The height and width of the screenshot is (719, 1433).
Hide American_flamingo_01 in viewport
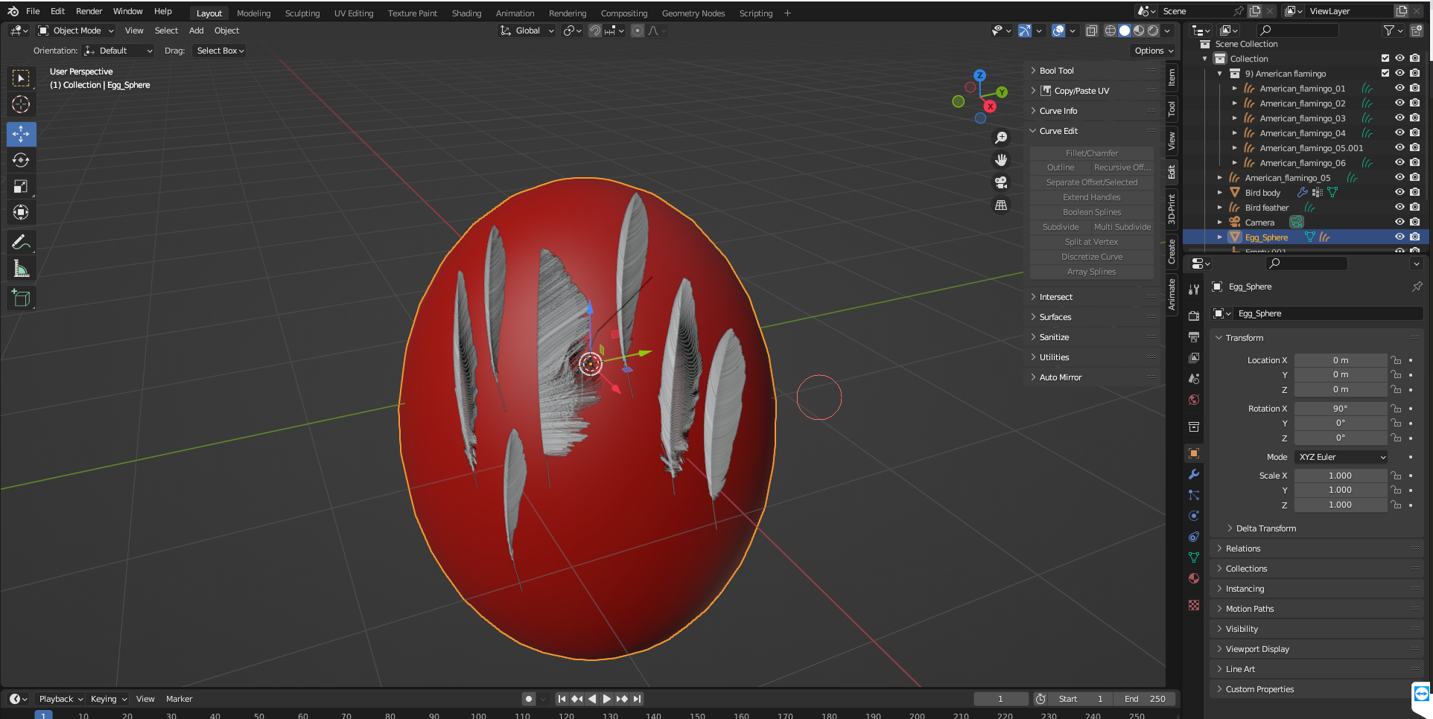pyautogui.click(x=1399, y=88)
